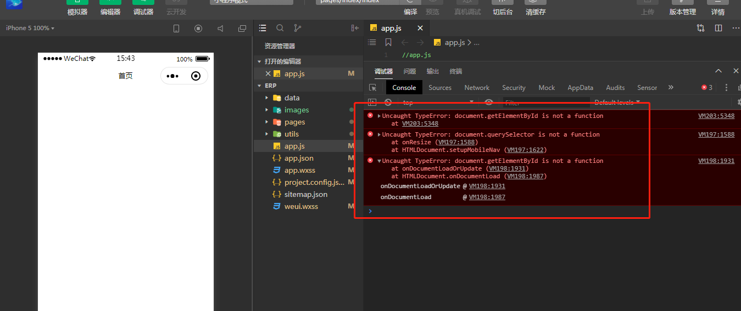
Task: Detach simulator window icon
Action: (242, 29)
